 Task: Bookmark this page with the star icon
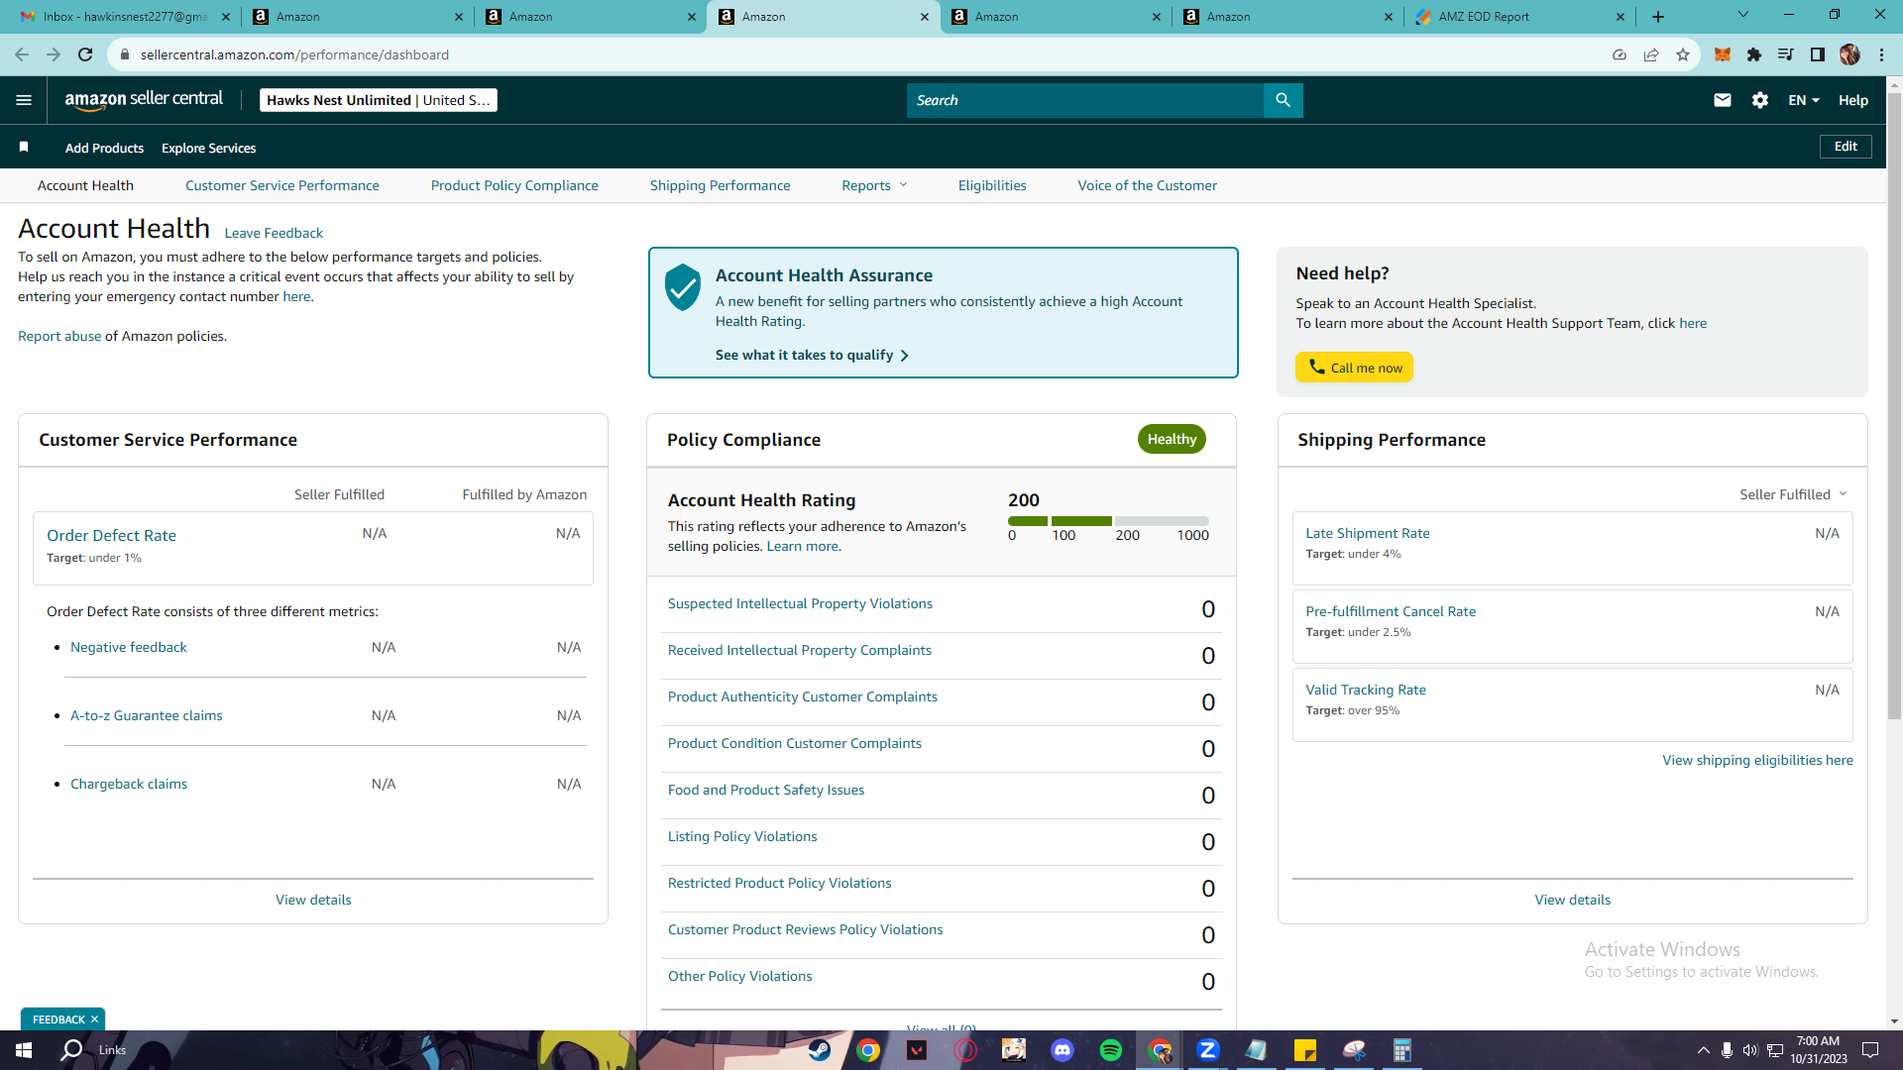pyautogui.click(x=1683, y=54)
